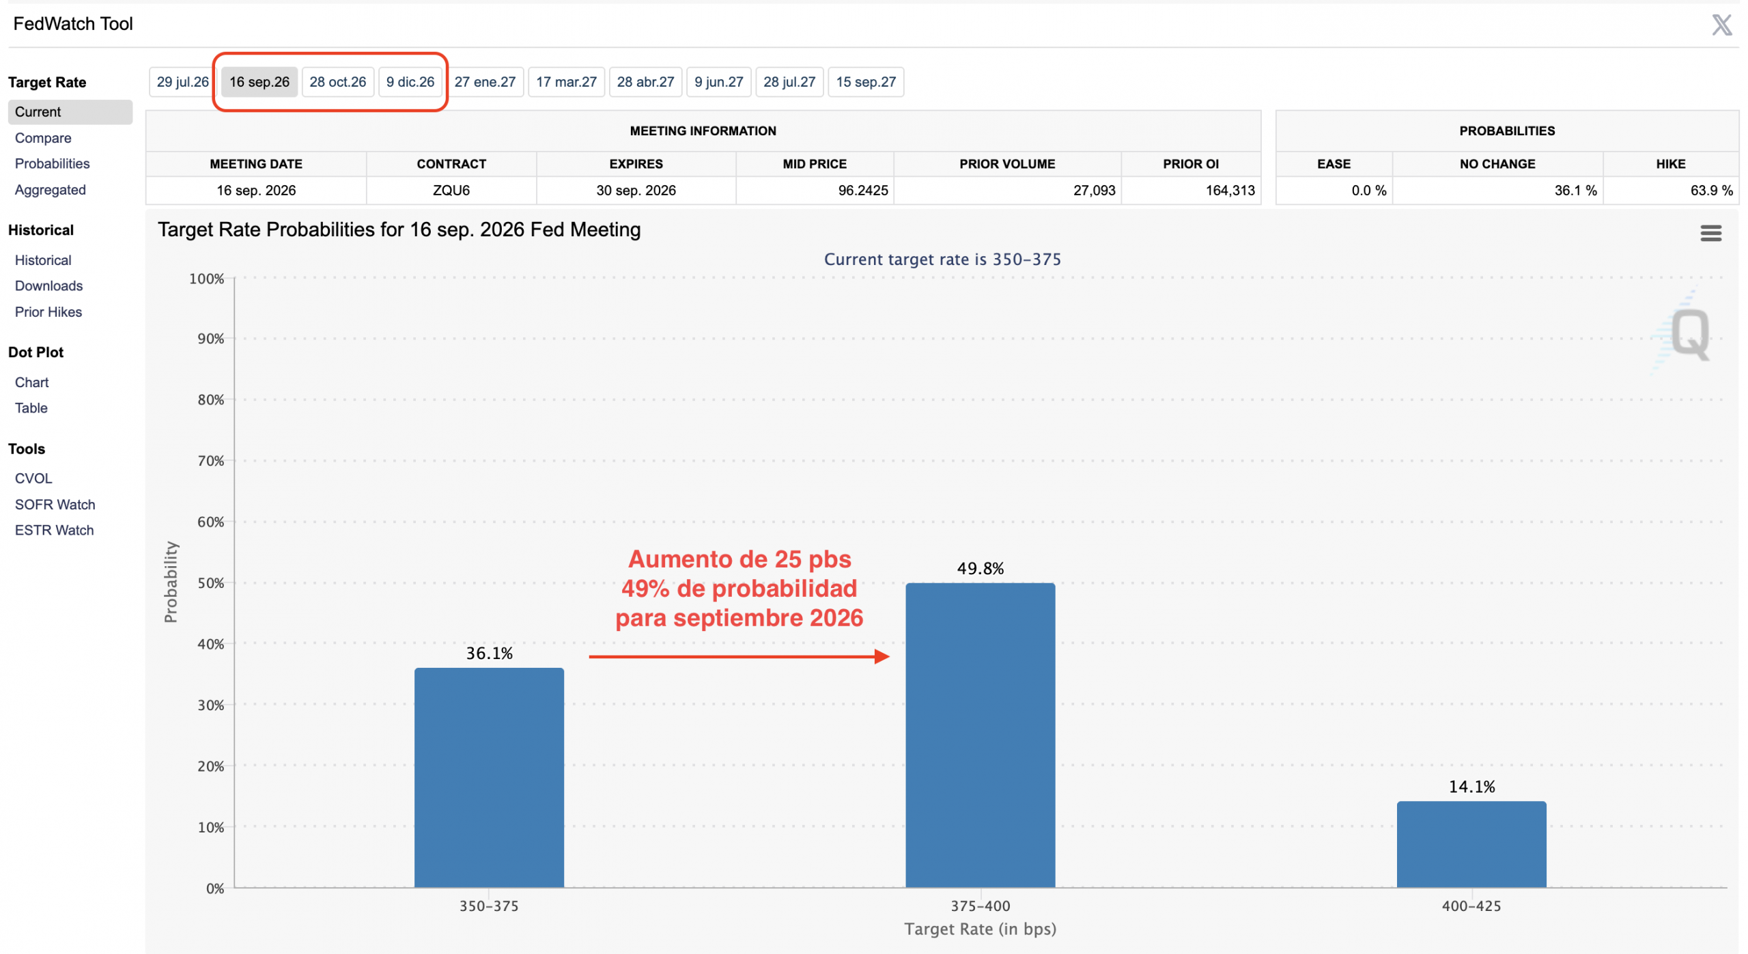Go to the 17 mar.27 meeting tab

[566, 82]
